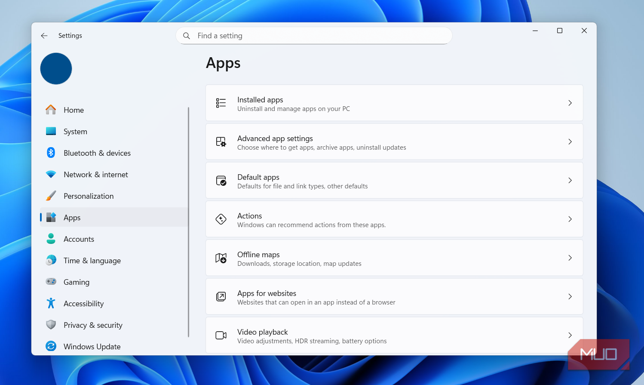Click the Default apps chevron arrow
This screenshot has width=644, height=385.
point(570,180)
